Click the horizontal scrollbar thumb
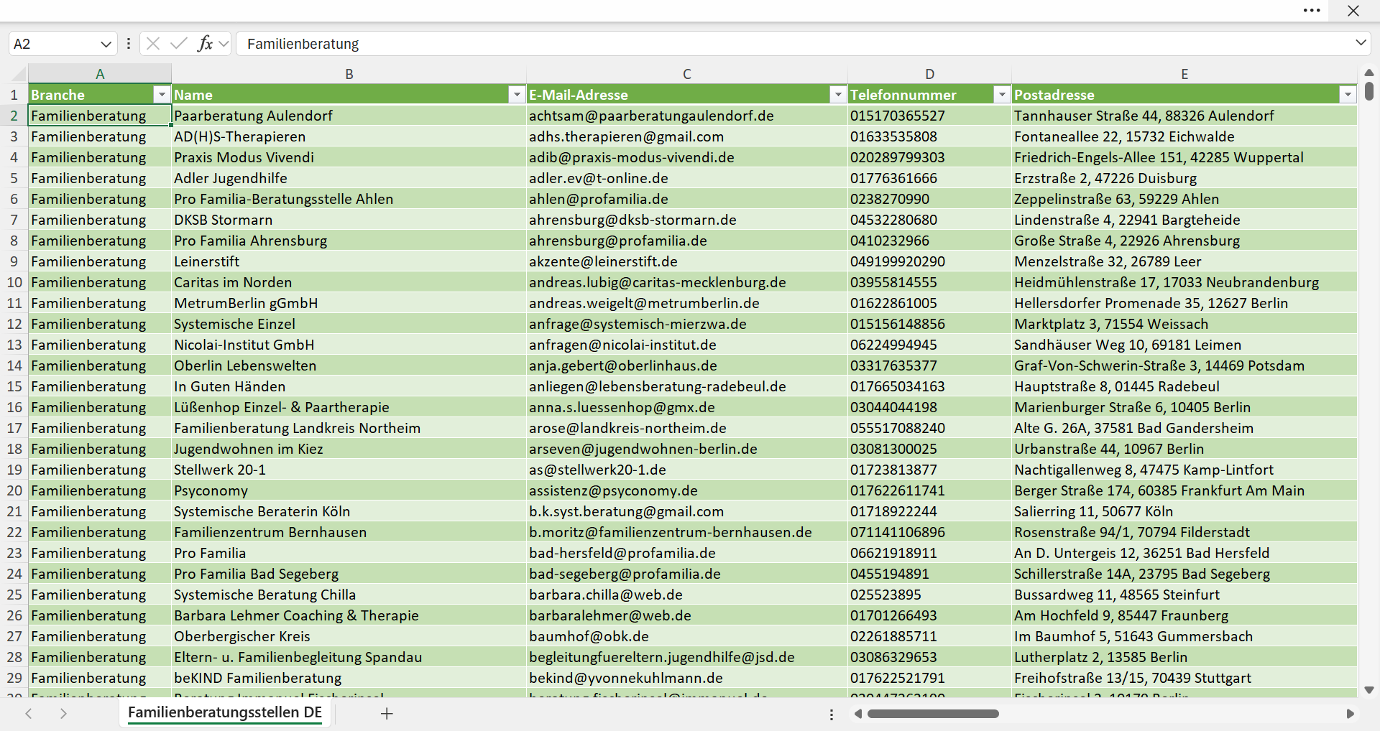Screen dimensions: 1380x731 [x=933, y=714]
